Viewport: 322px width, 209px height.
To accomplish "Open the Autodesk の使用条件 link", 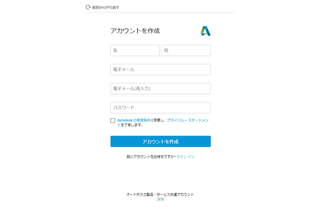I will (x=134, y=120).
